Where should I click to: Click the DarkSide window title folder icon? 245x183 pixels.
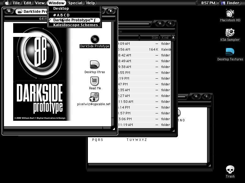[x=20, y=11]
